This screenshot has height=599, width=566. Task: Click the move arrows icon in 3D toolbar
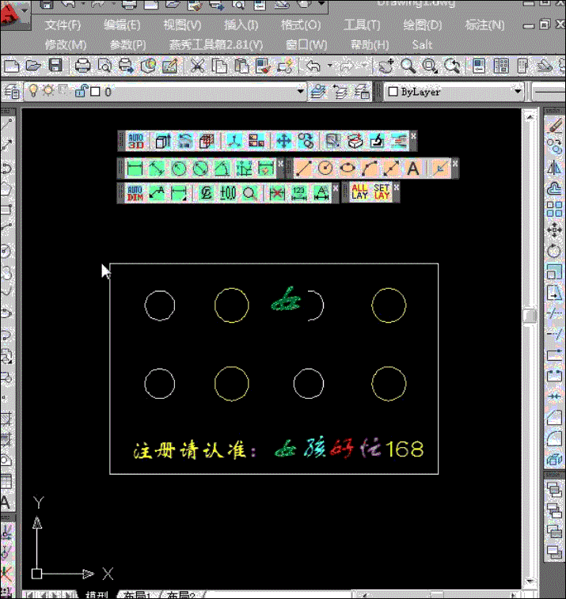(x=283, y=141)
